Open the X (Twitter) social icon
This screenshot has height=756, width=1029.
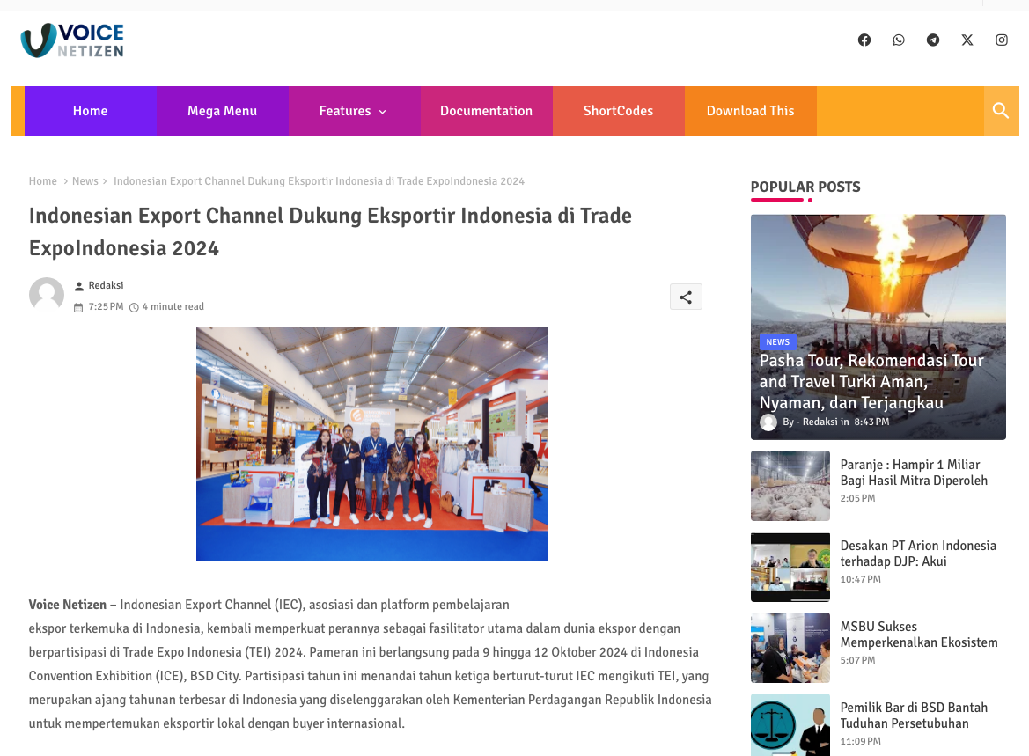point(967,40)
